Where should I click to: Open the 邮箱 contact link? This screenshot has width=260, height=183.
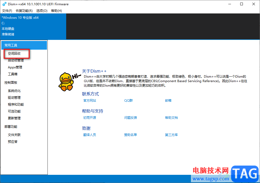click(168, 100)
